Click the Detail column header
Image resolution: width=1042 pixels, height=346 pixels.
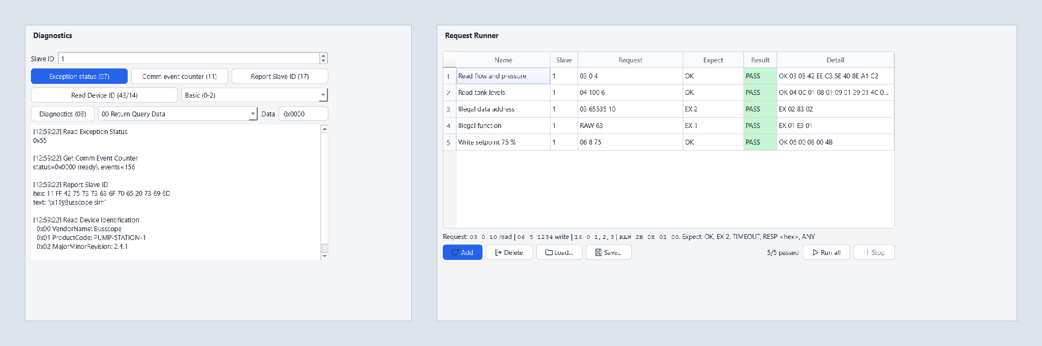point(835,60)
